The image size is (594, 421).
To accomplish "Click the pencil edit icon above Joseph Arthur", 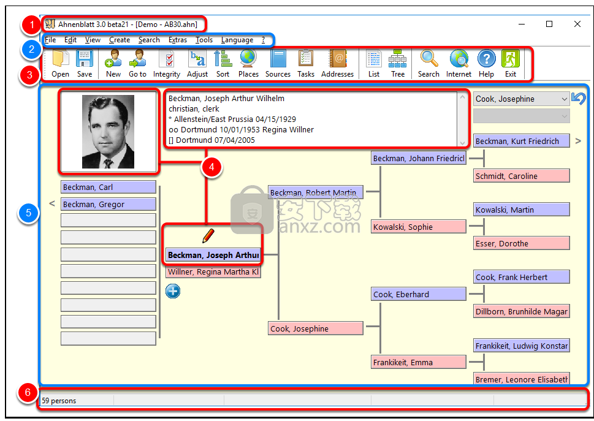I will [208, 235].
